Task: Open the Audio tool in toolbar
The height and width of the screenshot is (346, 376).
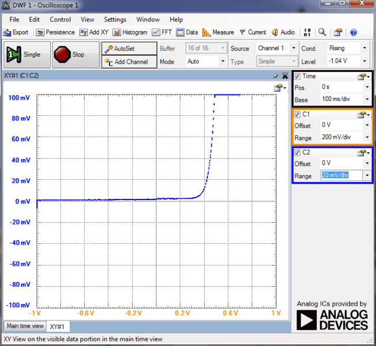Action: [x=283, y=32]
